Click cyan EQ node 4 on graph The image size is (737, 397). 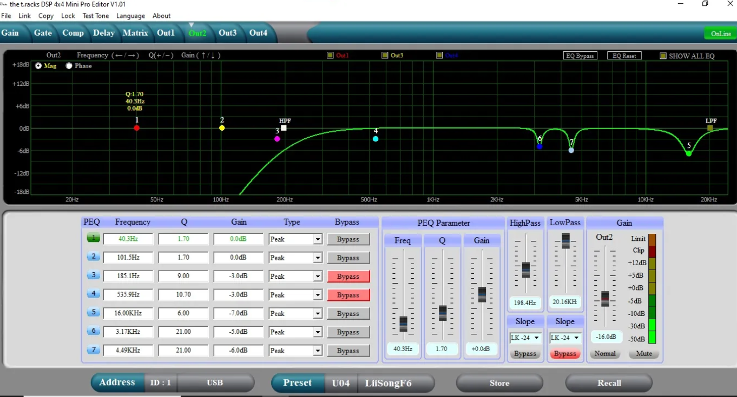pos(376,139)
